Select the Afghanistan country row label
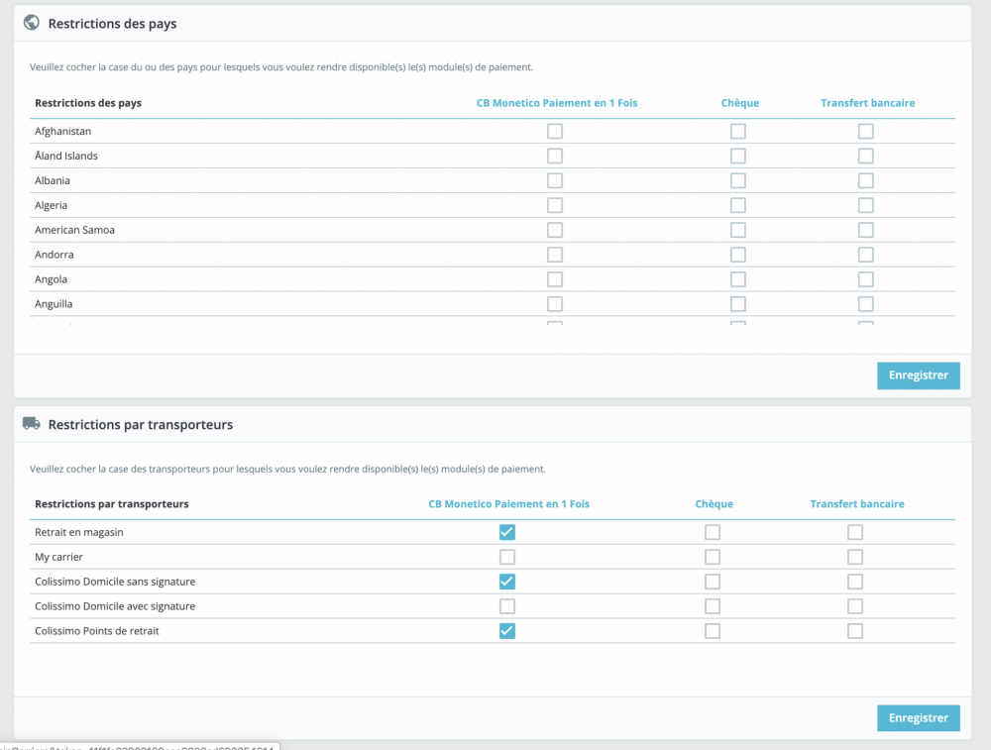The image size is (991, 750). point(62,132)
